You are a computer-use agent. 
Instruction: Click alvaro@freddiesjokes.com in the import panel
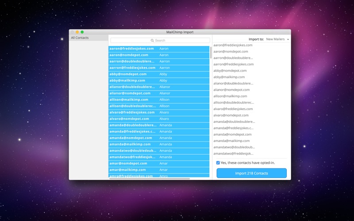(233, 109)
